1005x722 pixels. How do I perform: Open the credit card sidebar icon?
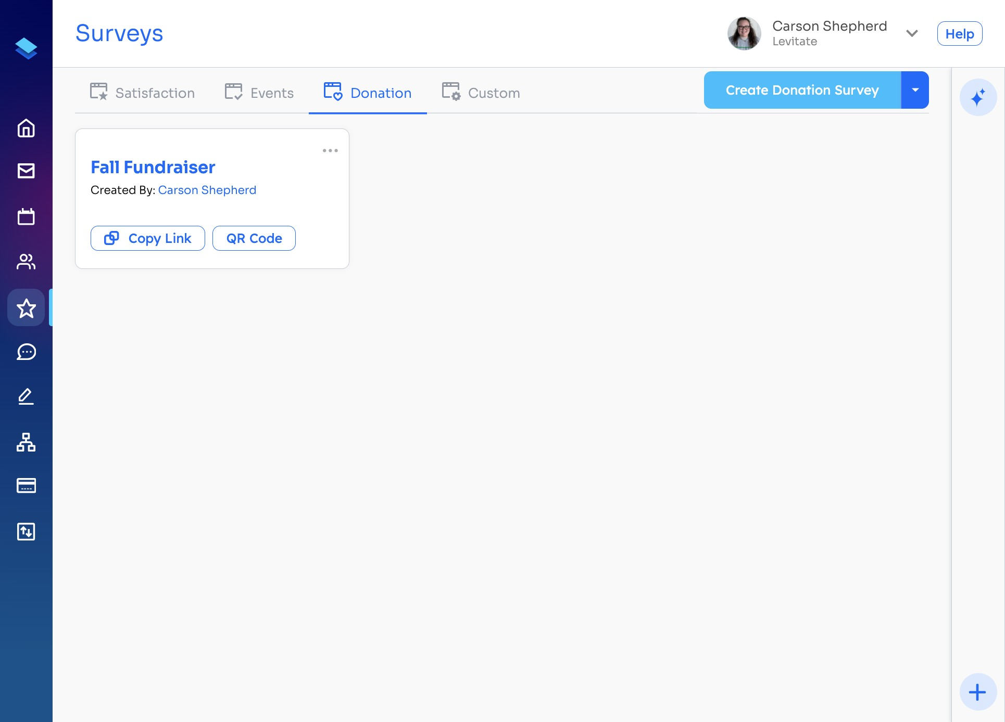26,485
